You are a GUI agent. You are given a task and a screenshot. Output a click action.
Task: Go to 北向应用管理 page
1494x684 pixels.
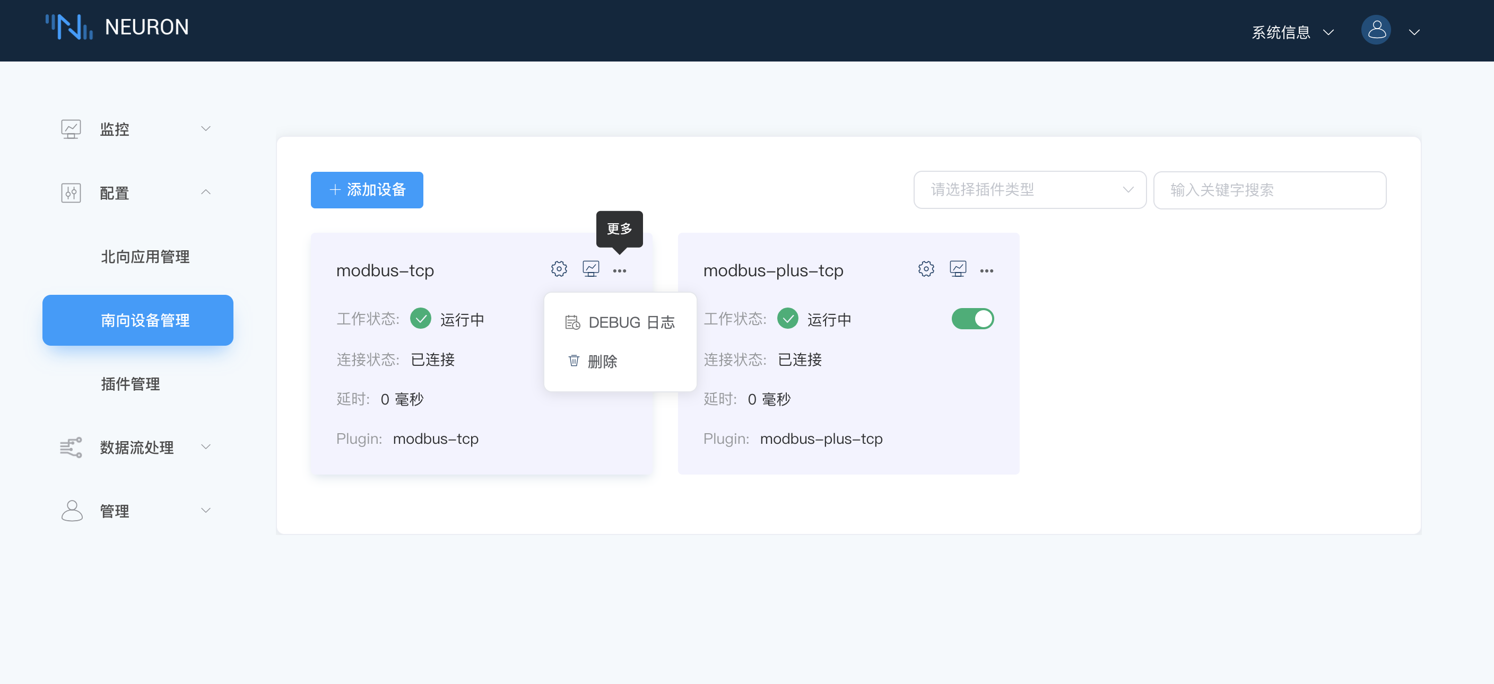145,257
